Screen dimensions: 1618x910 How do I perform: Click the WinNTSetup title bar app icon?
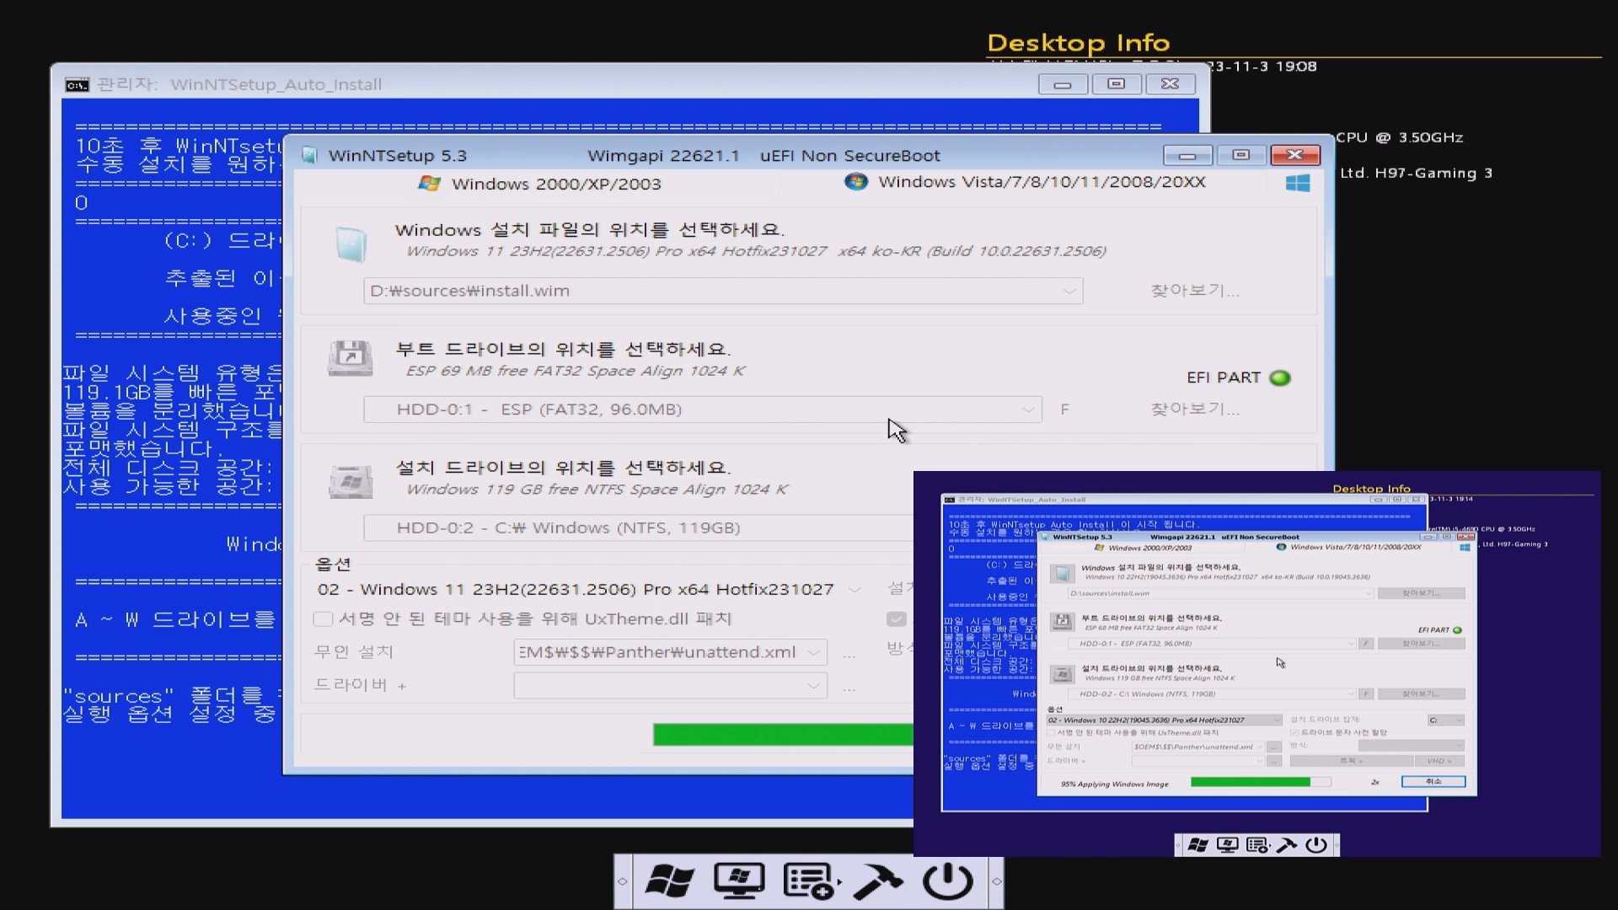coord(309,155)
